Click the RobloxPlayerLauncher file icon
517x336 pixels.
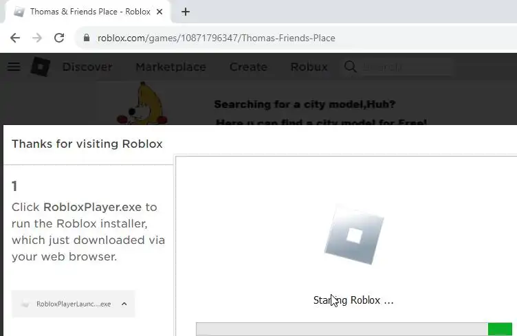click(x=25, y=304)
